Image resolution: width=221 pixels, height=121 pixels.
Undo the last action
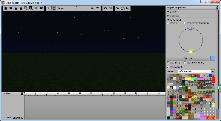click(x=105, y=8)
